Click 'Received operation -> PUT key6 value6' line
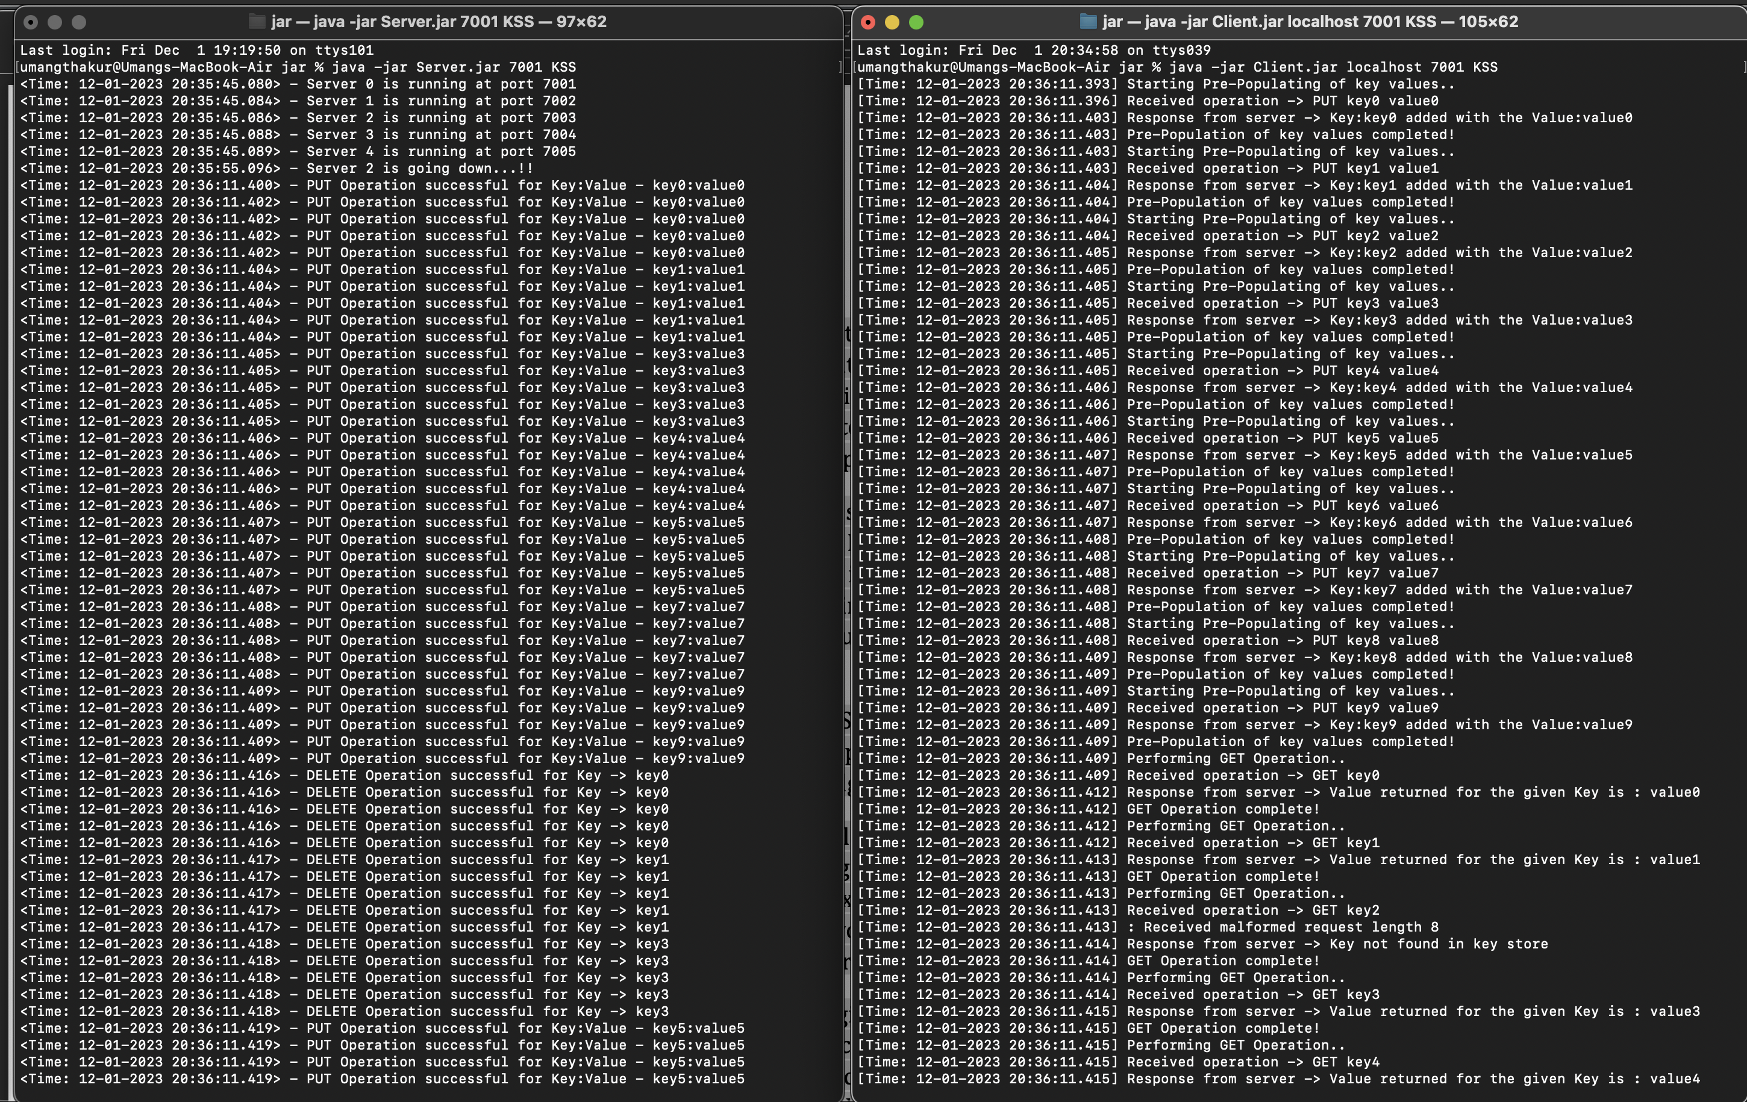 point(1148,505)
